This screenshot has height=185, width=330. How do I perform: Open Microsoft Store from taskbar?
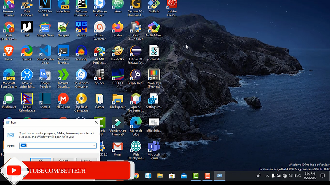[x=172, y=176]
